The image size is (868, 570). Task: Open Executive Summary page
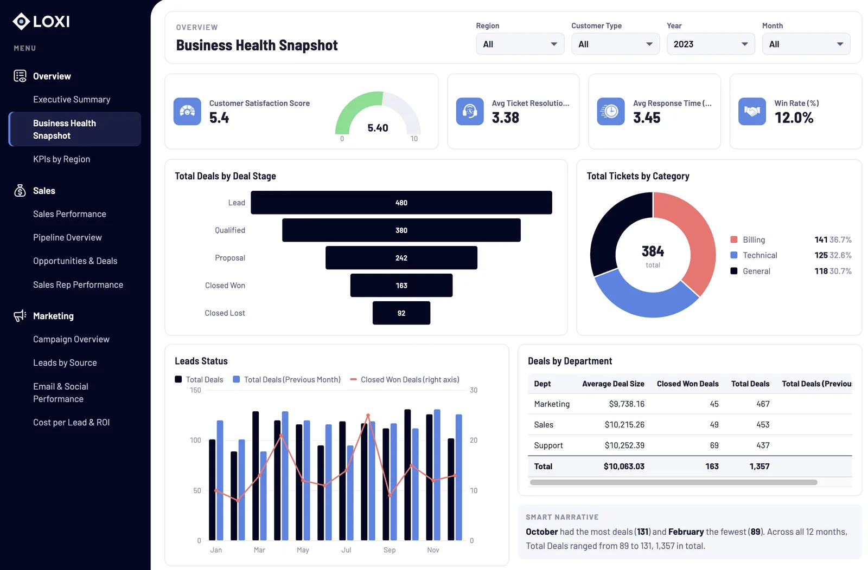pos(72,100)
